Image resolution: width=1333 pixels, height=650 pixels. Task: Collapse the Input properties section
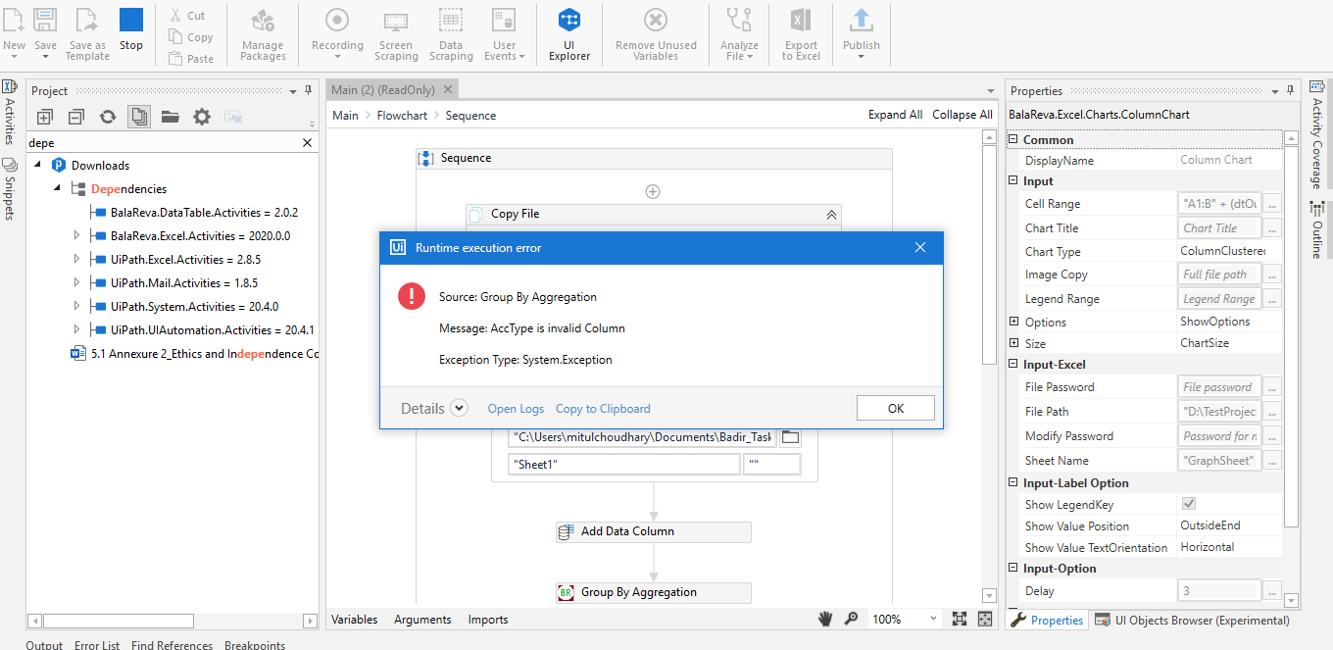(1013, 180)
